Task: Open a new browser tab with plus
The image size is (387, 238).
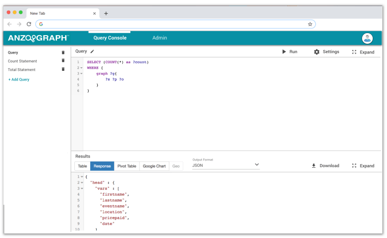Action: [106, 13]
